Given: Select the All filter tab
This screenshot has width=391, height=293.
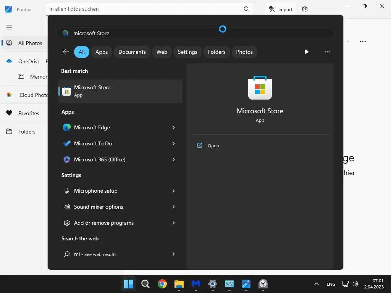Looking at the screenshot, I should (x=82, y=52).
